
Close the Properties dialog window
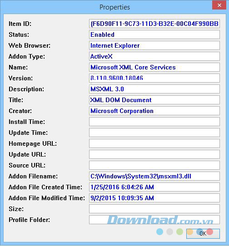(x=219, y=5)
